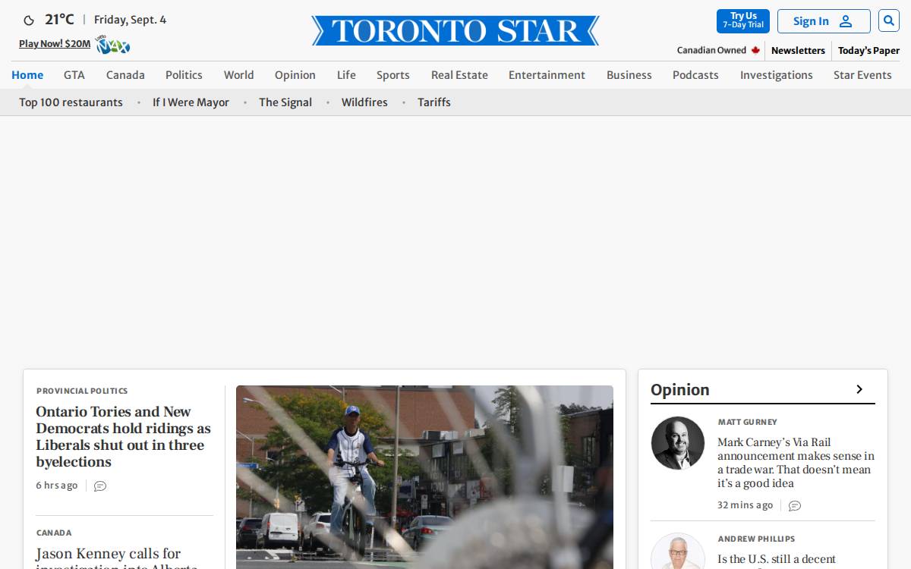
Task: Click the Friday, Sept. 4 date
Action: 130,20
